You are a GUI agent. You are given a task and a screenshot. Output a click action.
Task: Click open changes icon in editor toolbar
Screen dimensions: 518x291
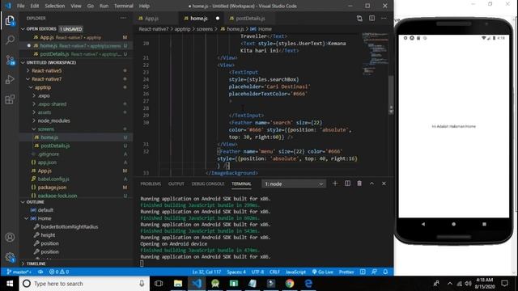point(359,19)
